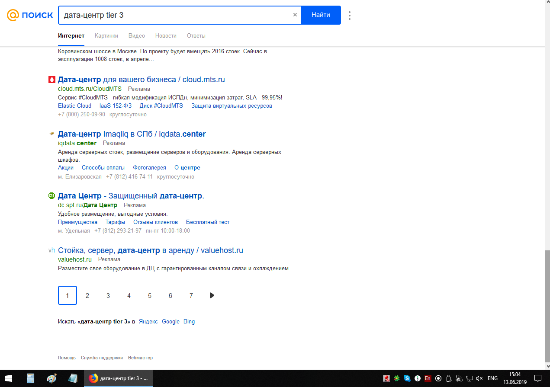Viewport: 550px width, 387px height.
Task: Open the IaaS 152-ФЗ sitelink
Action: (x=116, y=106)
